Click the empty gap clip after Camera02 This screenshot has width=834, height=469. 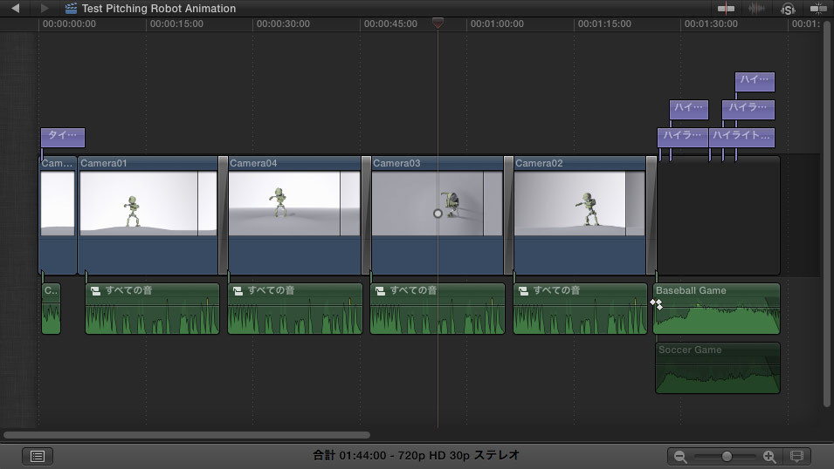coord(719,215)
